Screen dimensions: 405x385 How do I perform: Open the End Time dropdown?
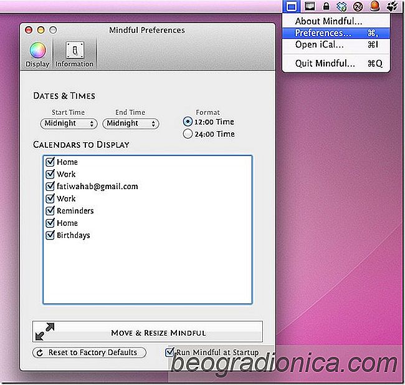[131, 124]
